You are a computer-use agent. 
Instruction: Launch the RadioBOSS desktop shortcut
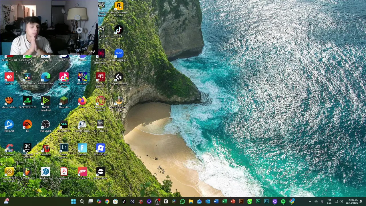tap(45, 150)
